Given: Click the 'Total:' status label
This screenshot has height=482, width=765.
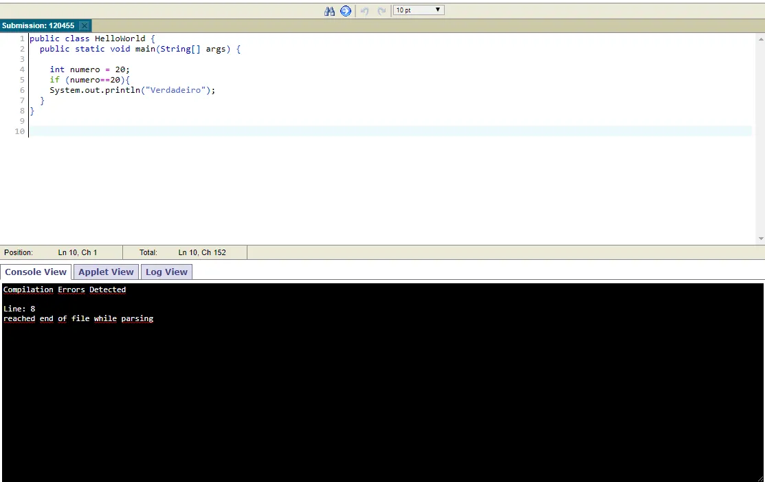Looking at the screenshot, I should click(x=148, y=252).
